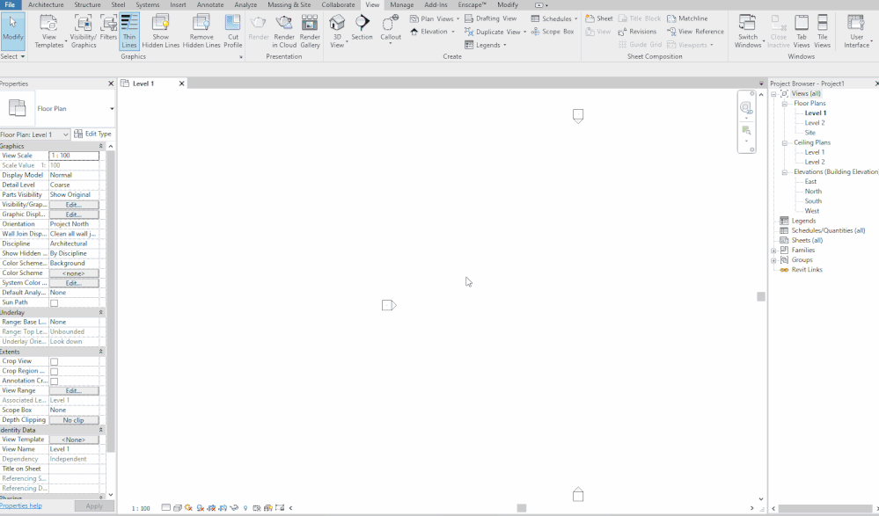Click Show Hidden Lines tool
This screenshot has width=879, height=516.
(x=160, y=31)
